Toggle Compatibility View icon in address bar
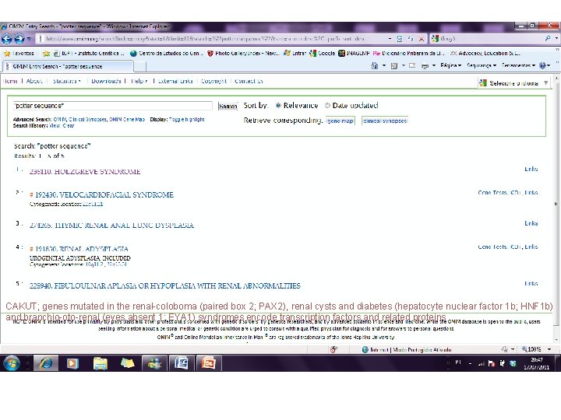561x420 pixels. pos(400,38)
